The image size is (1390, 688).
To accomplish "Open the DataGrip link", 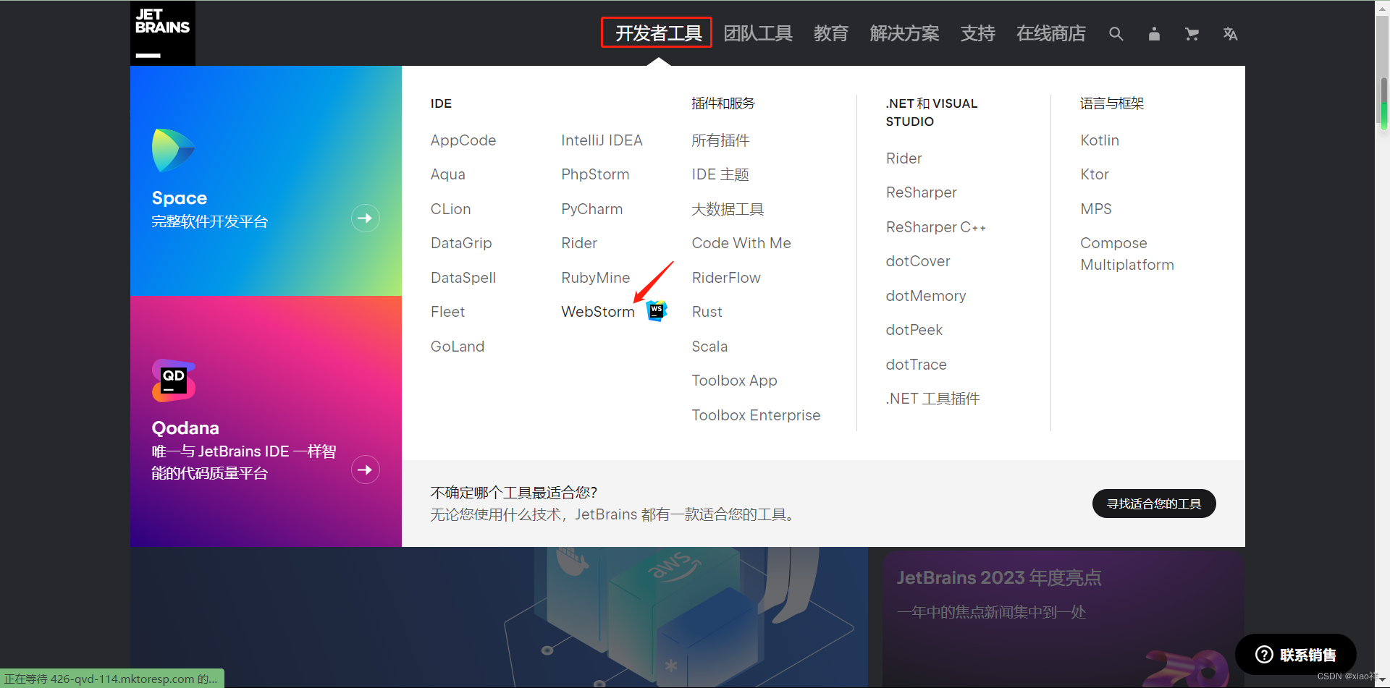I will pos(461,243).
